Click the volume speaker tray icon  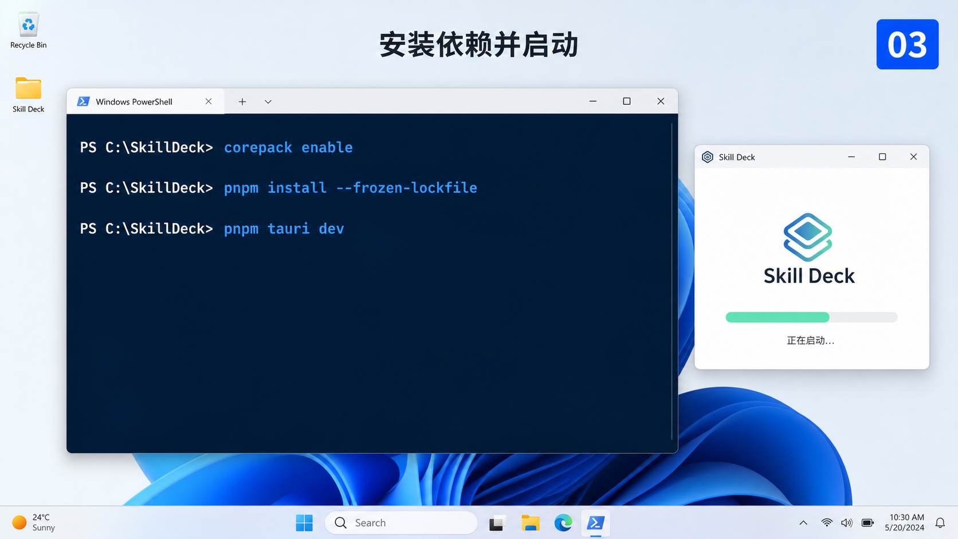(x=846, y=523)
